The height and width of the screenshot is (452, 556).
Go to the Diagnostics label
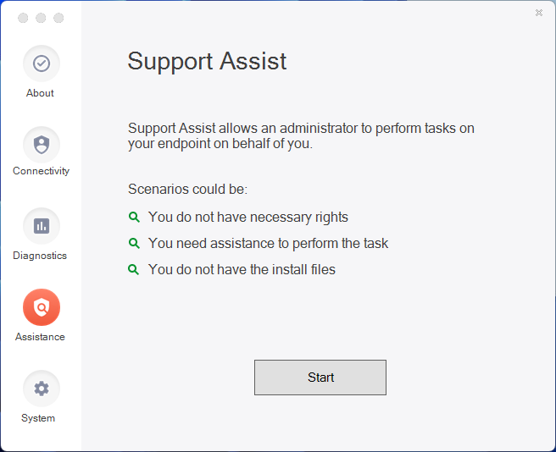click(40, 256)
